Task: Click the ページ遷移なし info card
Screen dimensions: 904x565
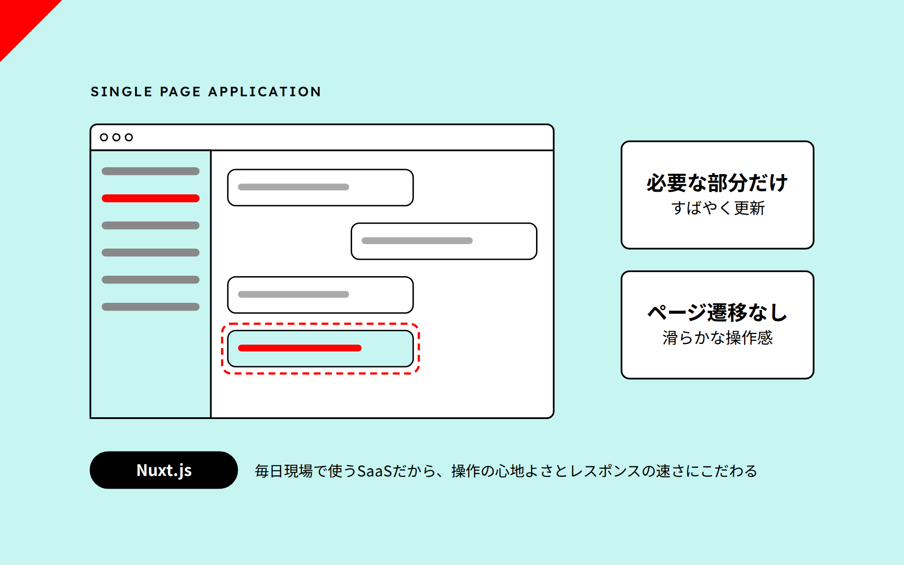Action: 717,325
